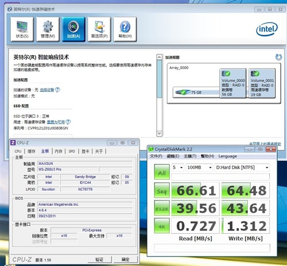Minimize the CPU-Z window
The width and height of the screenshot is (287, 266).
(112, 143)
